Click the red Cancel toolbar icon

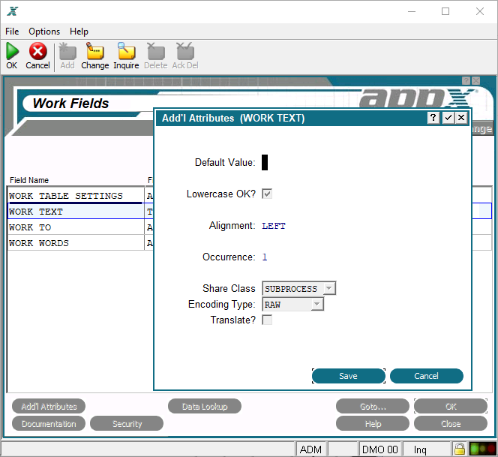(37, 51)
